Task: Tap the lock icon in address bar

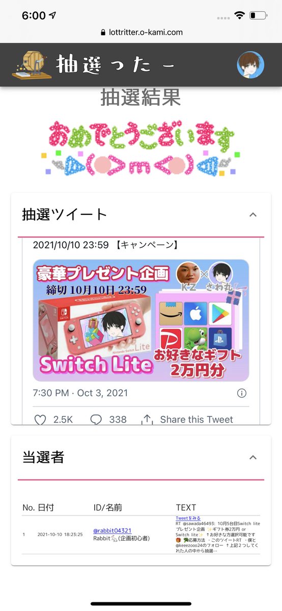Action: pos(104,32)
